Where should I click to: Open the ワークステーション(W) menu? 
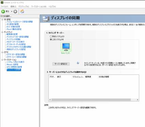(x=39, y=6)
